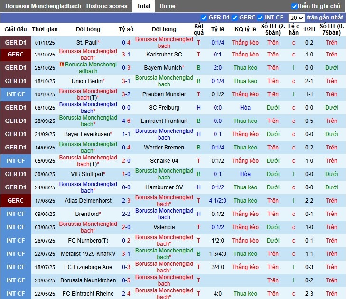Switch to the Home tab
This screenshot has height=299, width=346.
pyautogui.click(x=167, y=6)
